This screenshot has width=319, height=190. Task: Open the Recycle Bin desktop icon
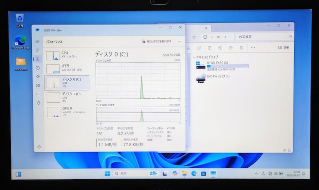tap(20, 21)
